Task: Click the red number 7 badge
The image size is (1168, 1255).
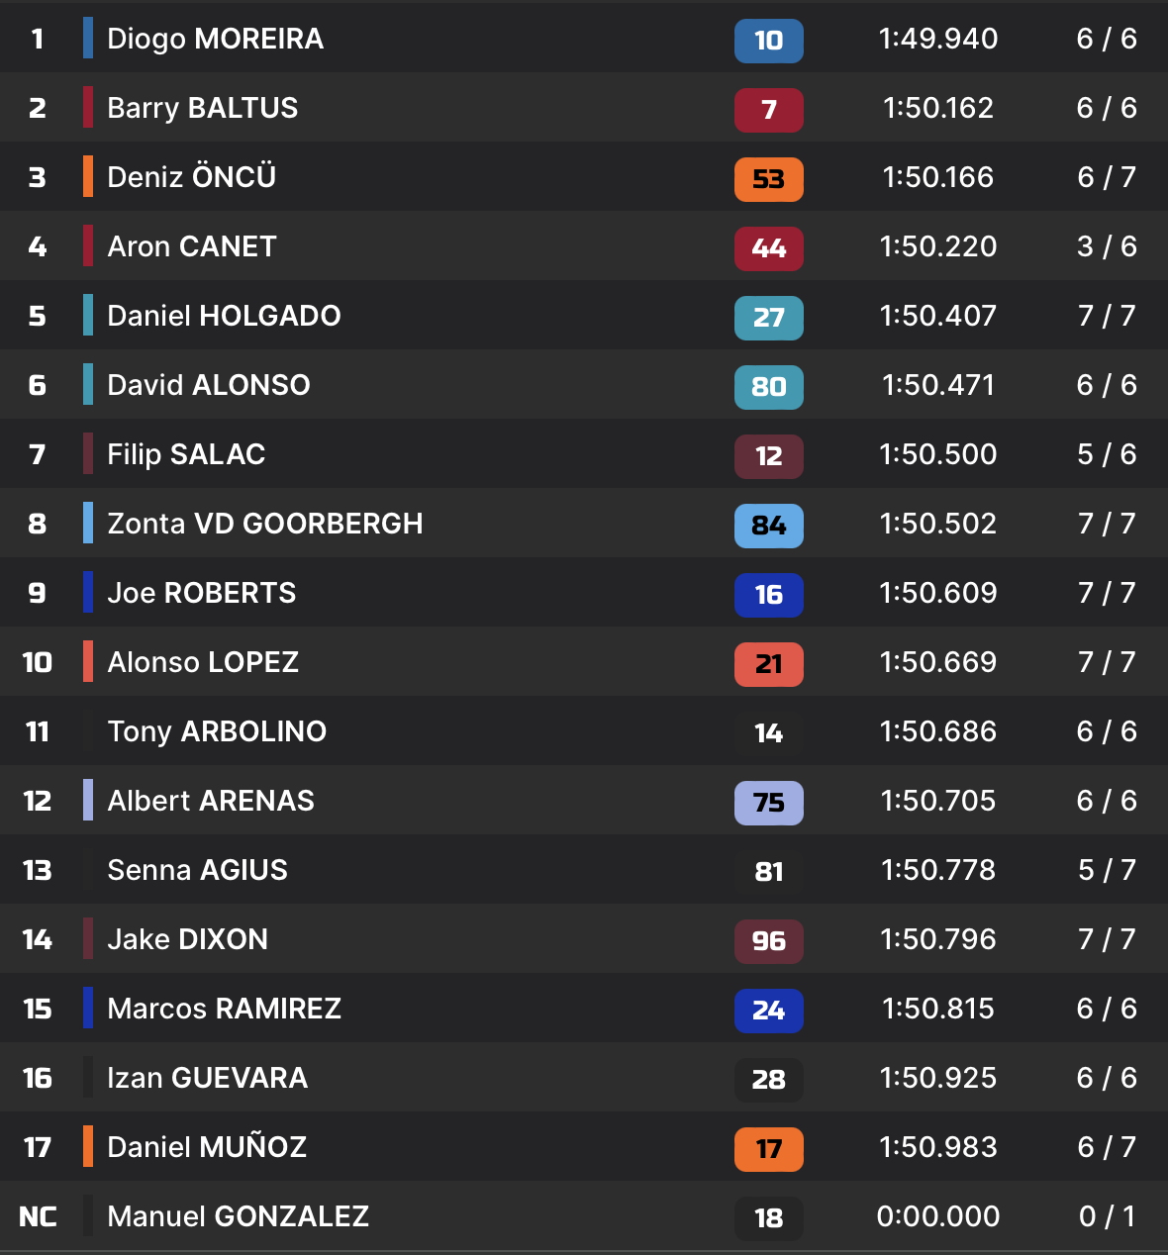Action: (x=768, y=110)
